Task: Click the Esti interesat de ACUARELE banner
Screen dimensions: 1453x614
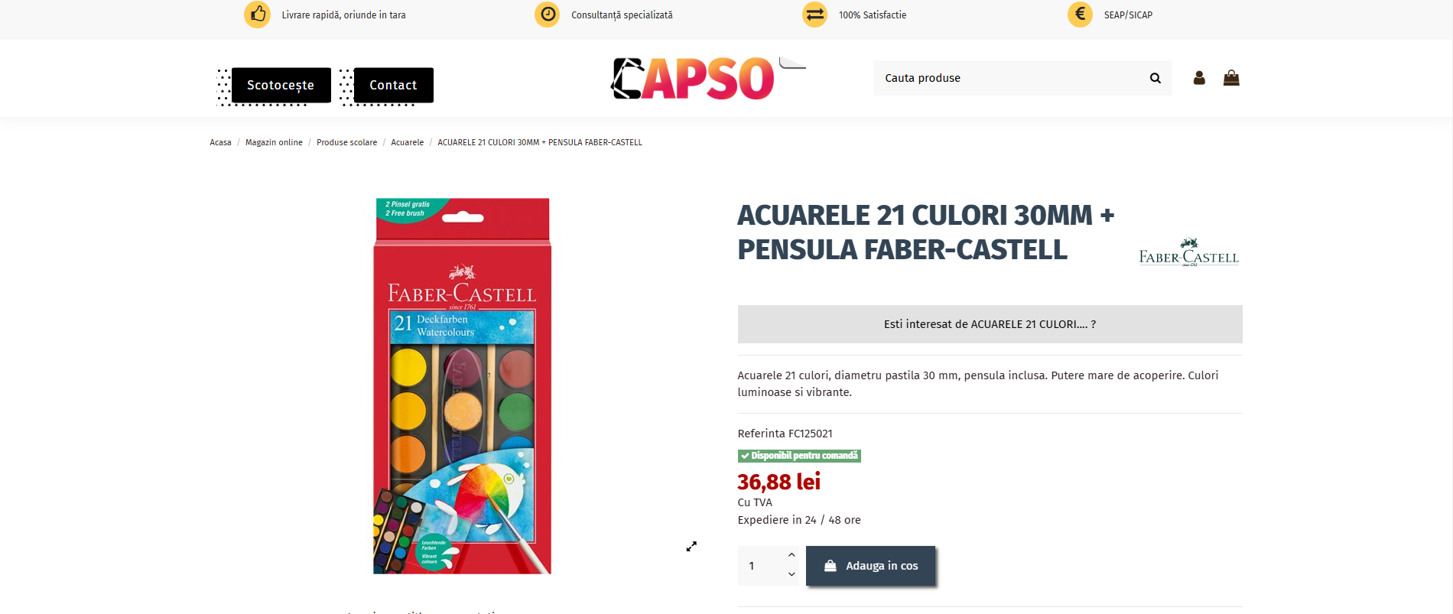Action: point(990,324)
